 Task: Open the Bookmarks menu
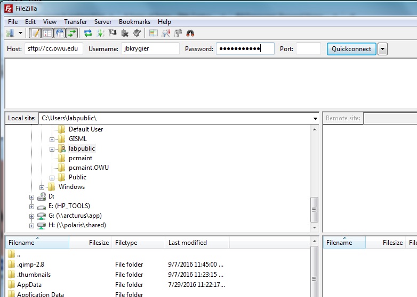(x=134, y=22)
